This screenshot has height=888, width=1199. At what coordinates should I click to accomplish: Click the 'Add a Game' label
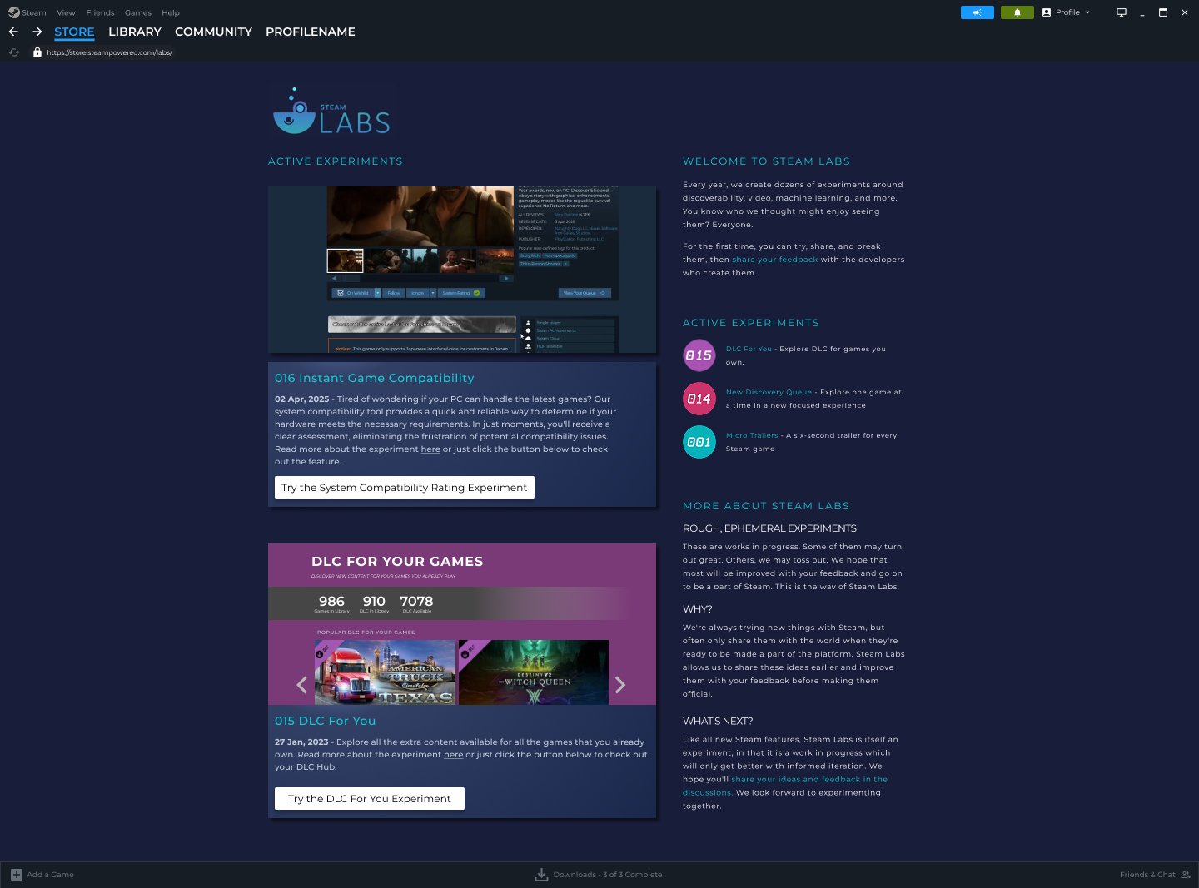pyautogui.click(x=50, y=875)
